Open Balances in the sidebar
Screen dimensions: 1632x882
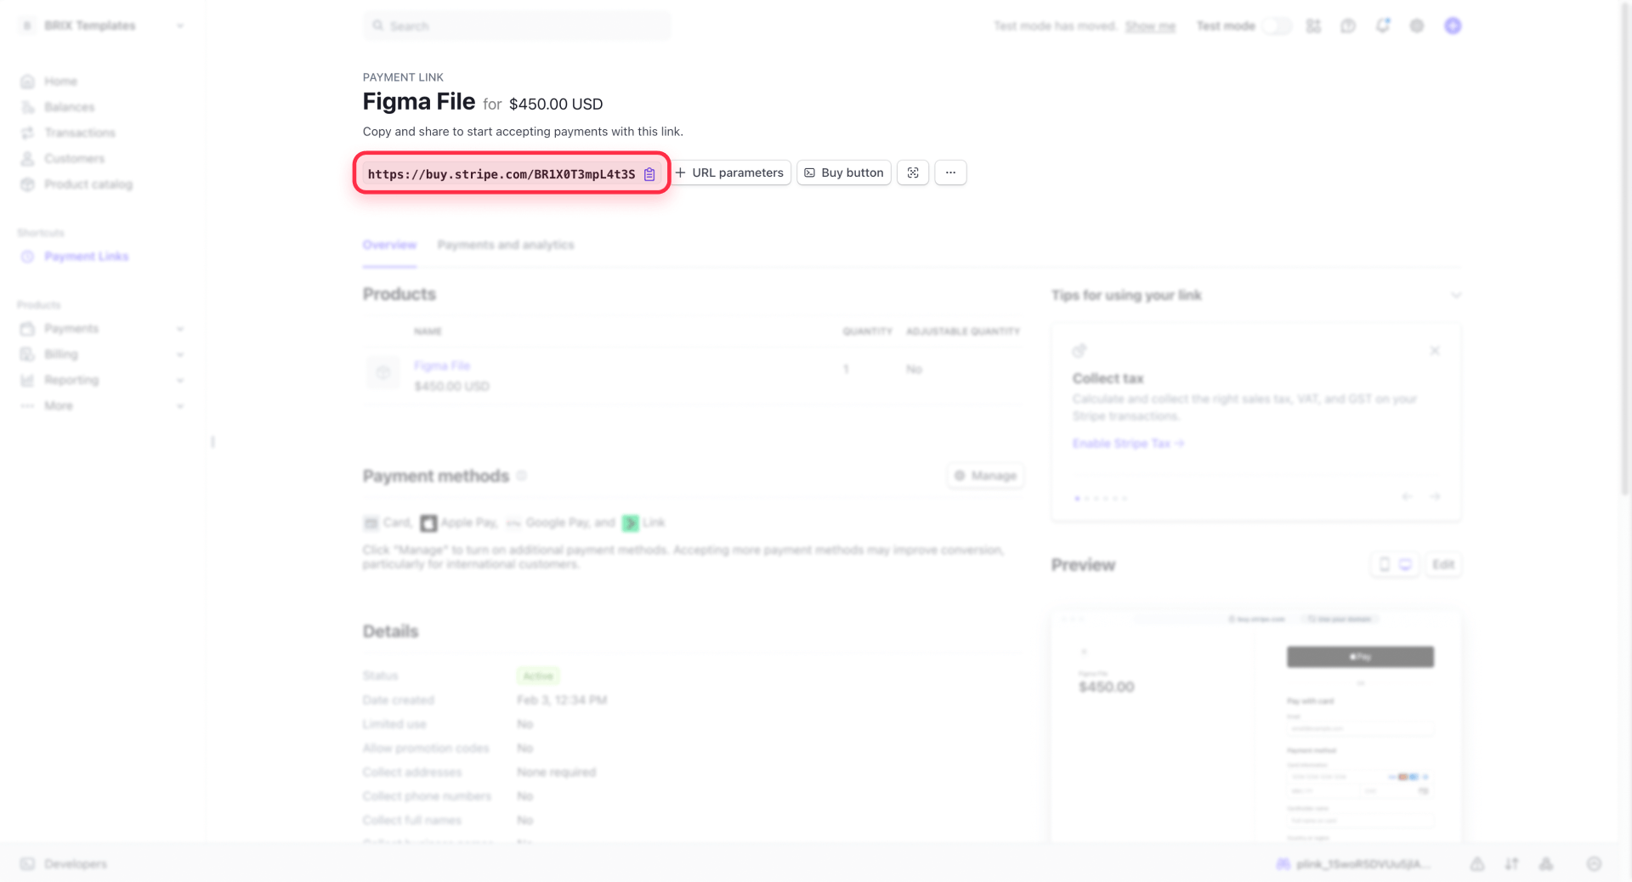(70, 107)
